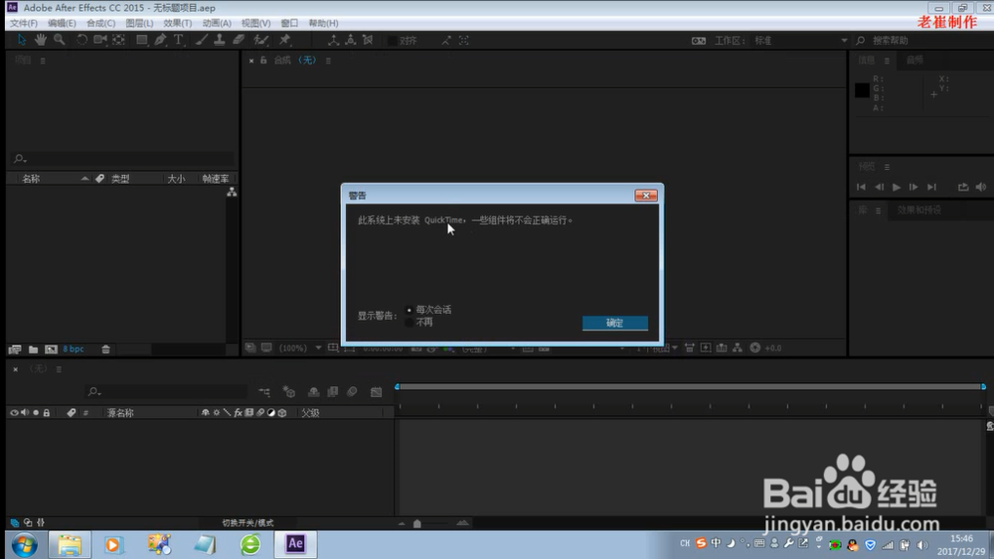994x559 pixels.
Task: Open the viewer magnification (100%) dropdown
Action: pyautogui.click(x=300, y=348)
